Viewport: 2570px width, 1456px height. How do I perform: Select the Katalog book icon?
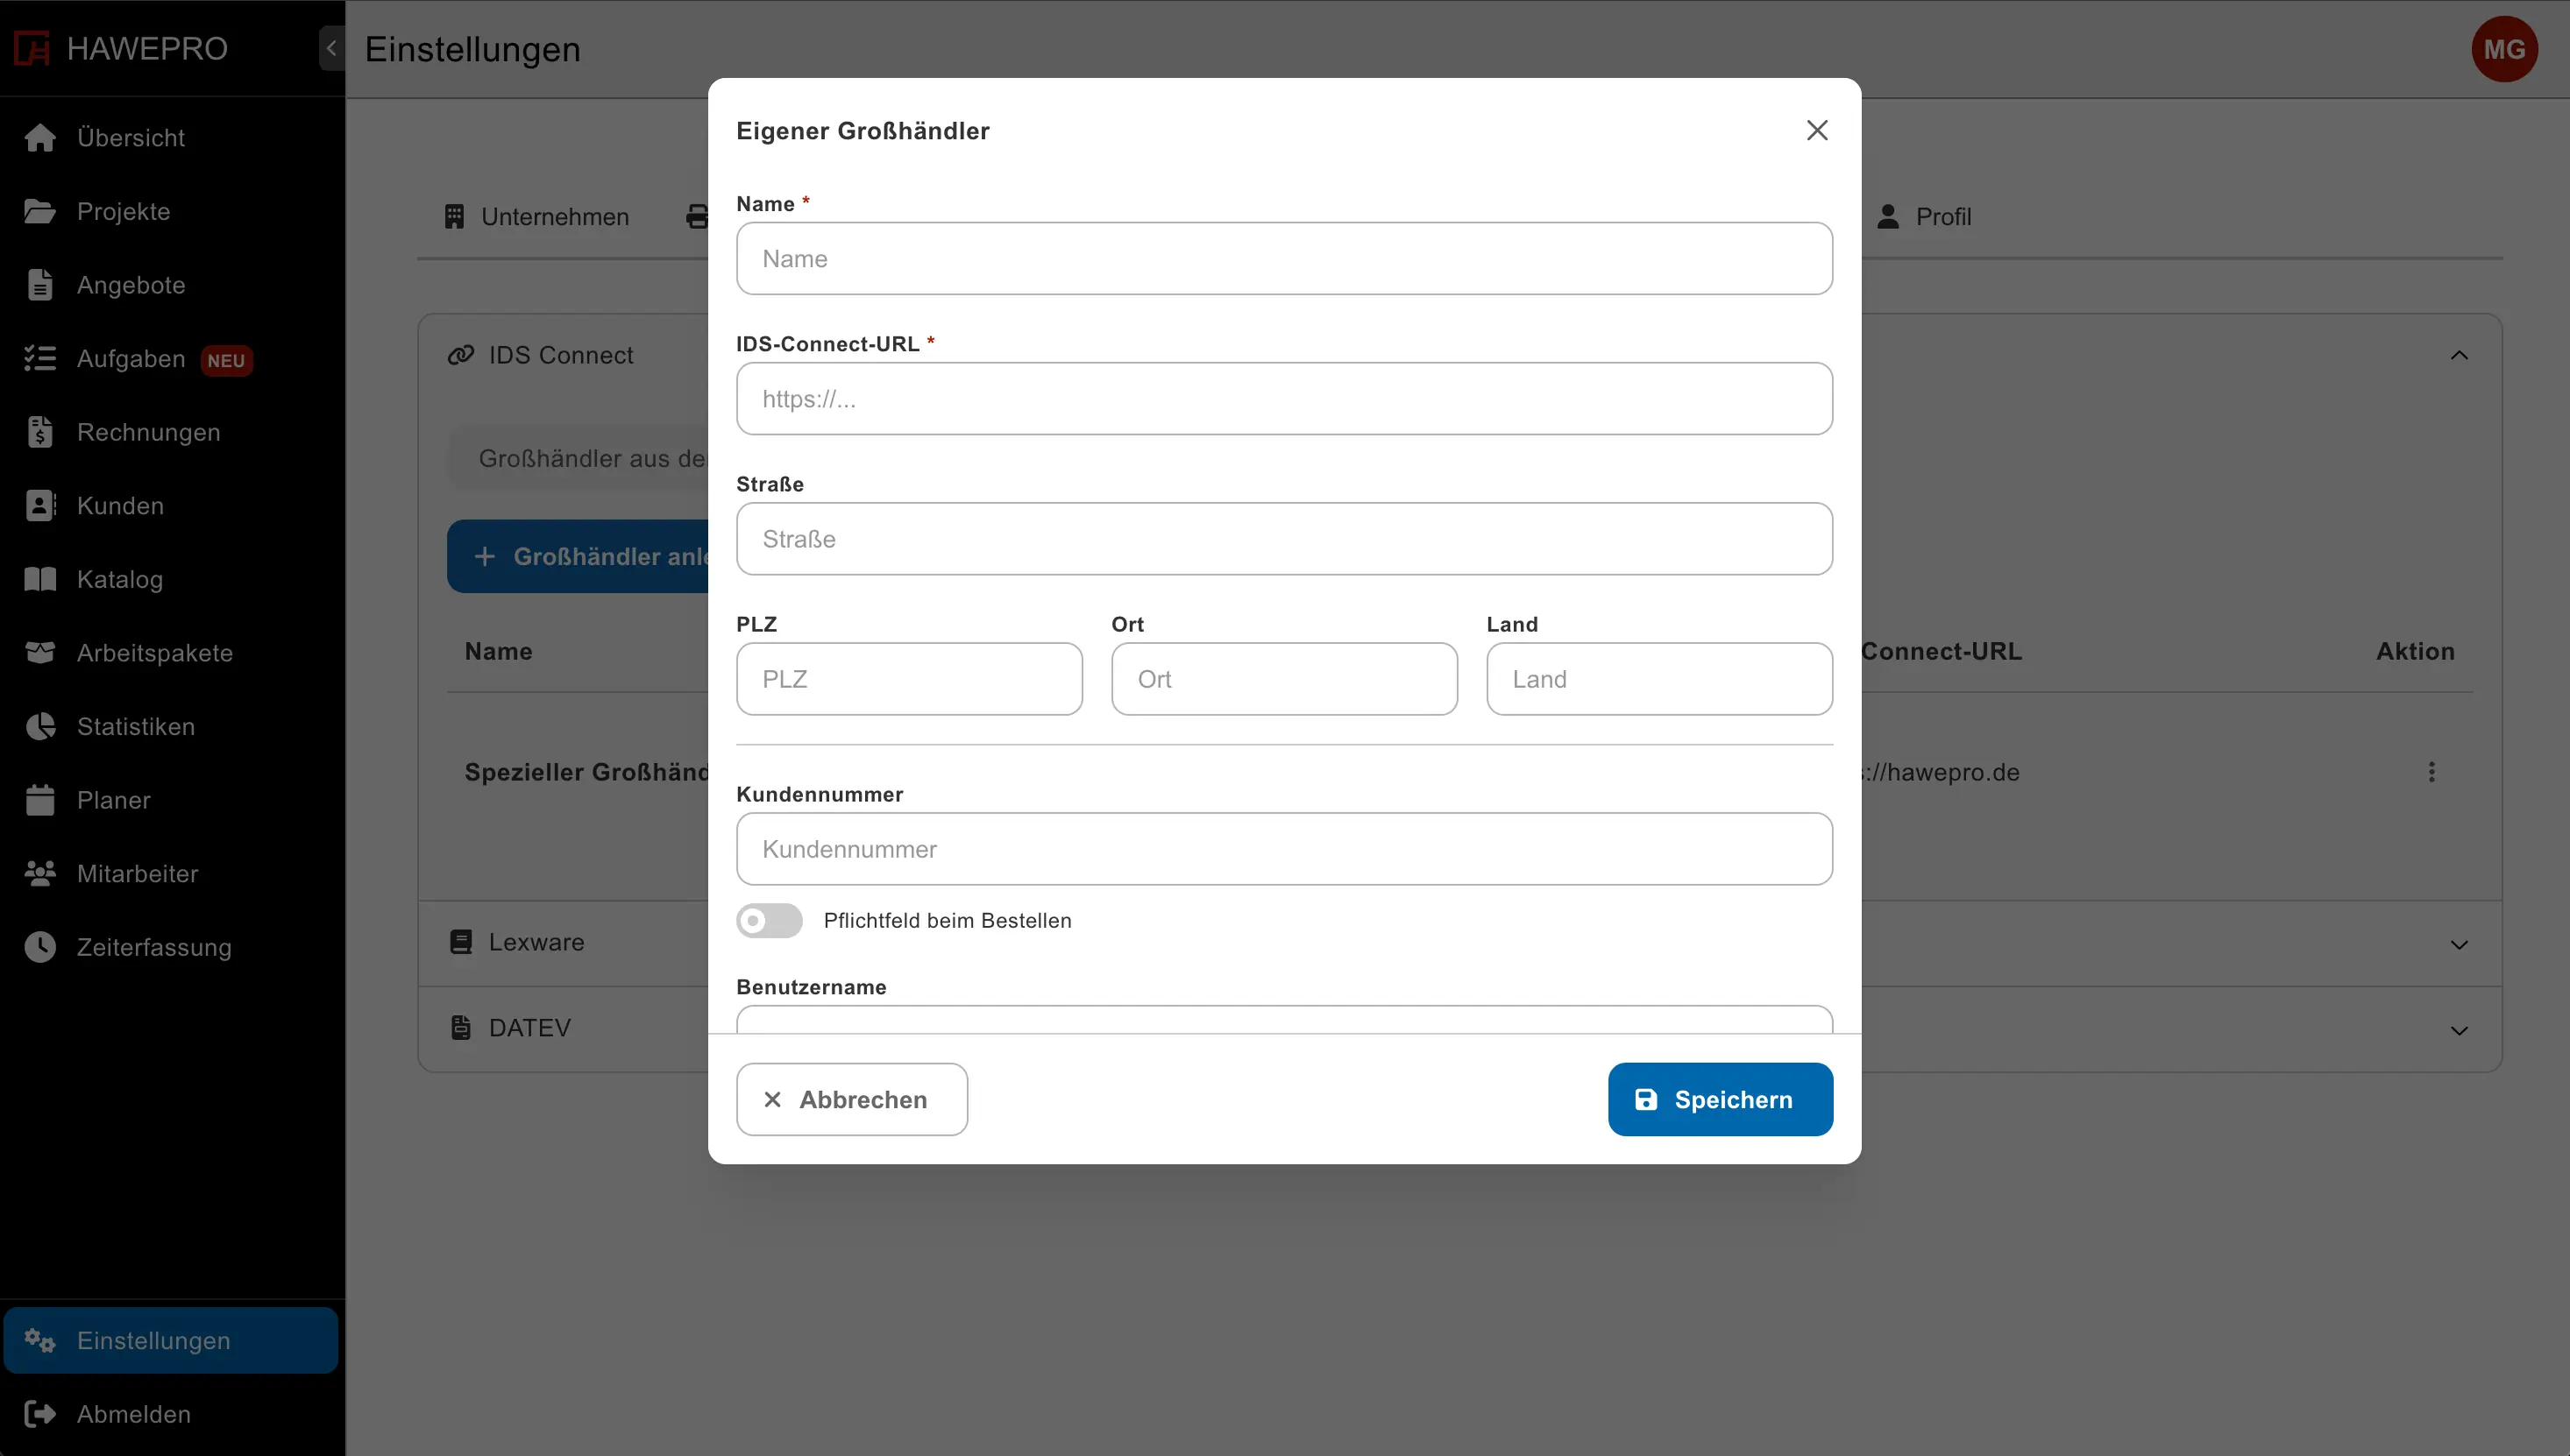pos(40,579)
